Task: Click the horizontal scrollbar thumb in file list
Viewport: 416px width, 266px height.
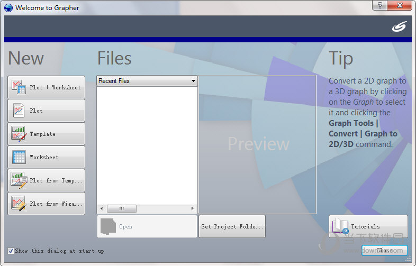Action: 122,208
